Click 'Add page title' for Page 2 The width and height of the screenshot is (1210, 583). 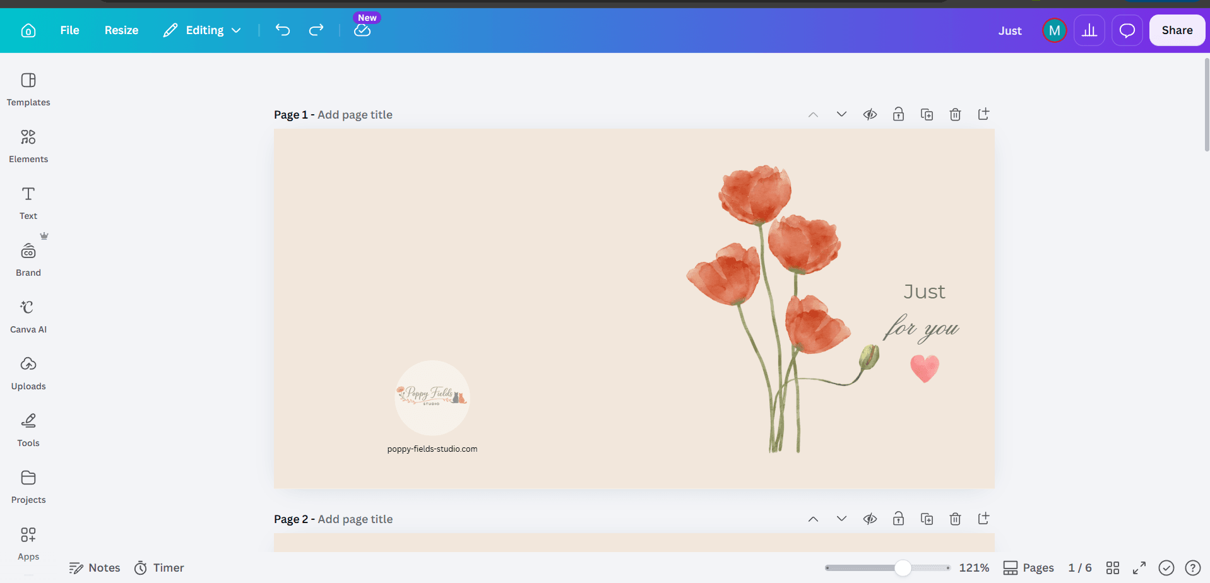(355, 519)
